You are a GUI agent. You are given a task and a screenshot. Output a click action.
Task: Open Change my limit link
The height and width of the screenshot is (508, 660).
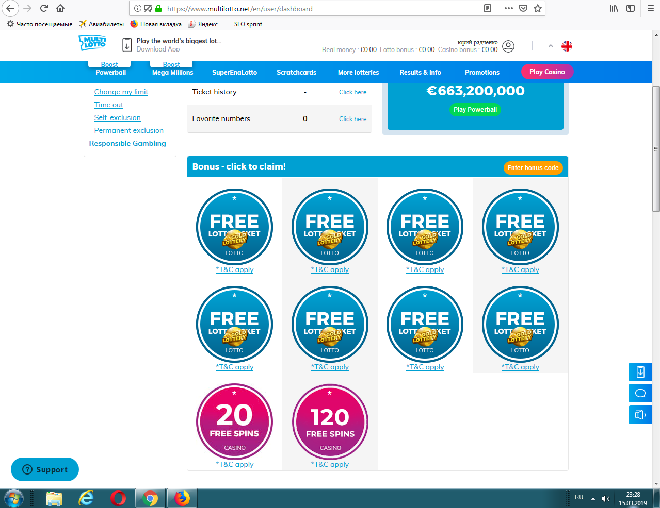tap(121, 92)
